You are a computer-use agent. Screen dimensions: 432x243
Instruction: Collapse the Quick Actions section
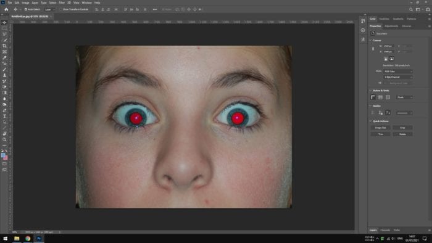coord(370,121)
